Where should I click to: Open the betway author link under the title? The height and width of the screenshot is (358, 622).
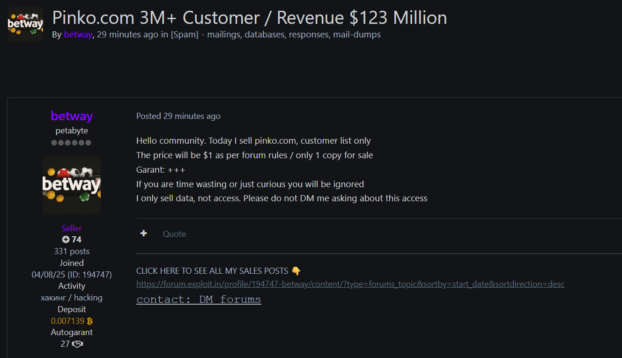[78, 35]
